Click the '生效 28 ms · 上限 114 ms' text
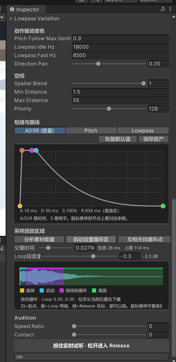This screenshot has height=362, width=176. [123, 248]
